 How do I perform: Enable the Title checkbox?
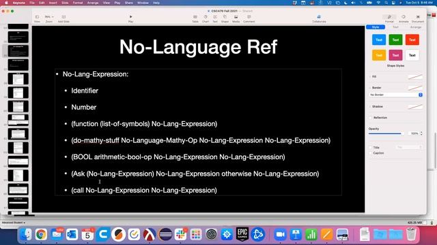371,148
